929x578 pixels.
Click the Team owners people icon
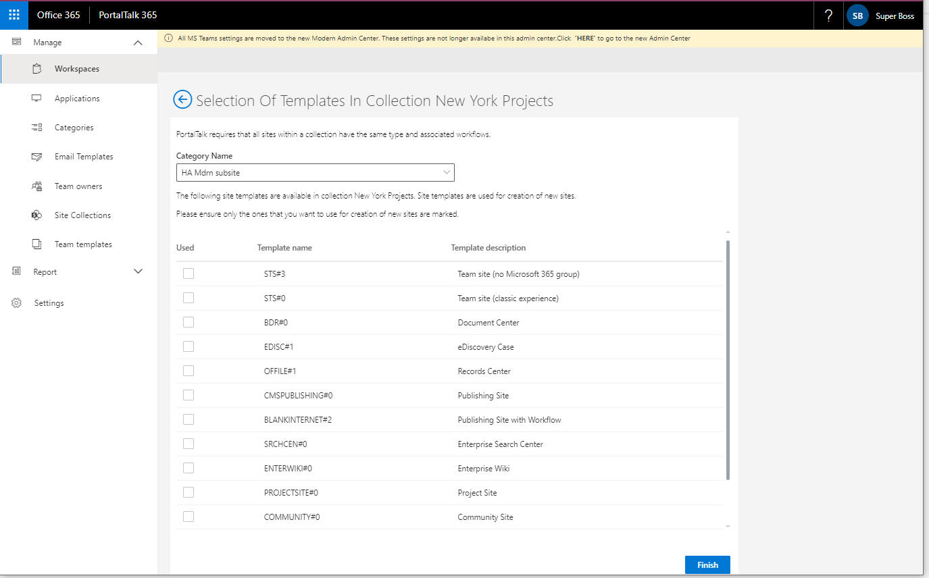37,186
